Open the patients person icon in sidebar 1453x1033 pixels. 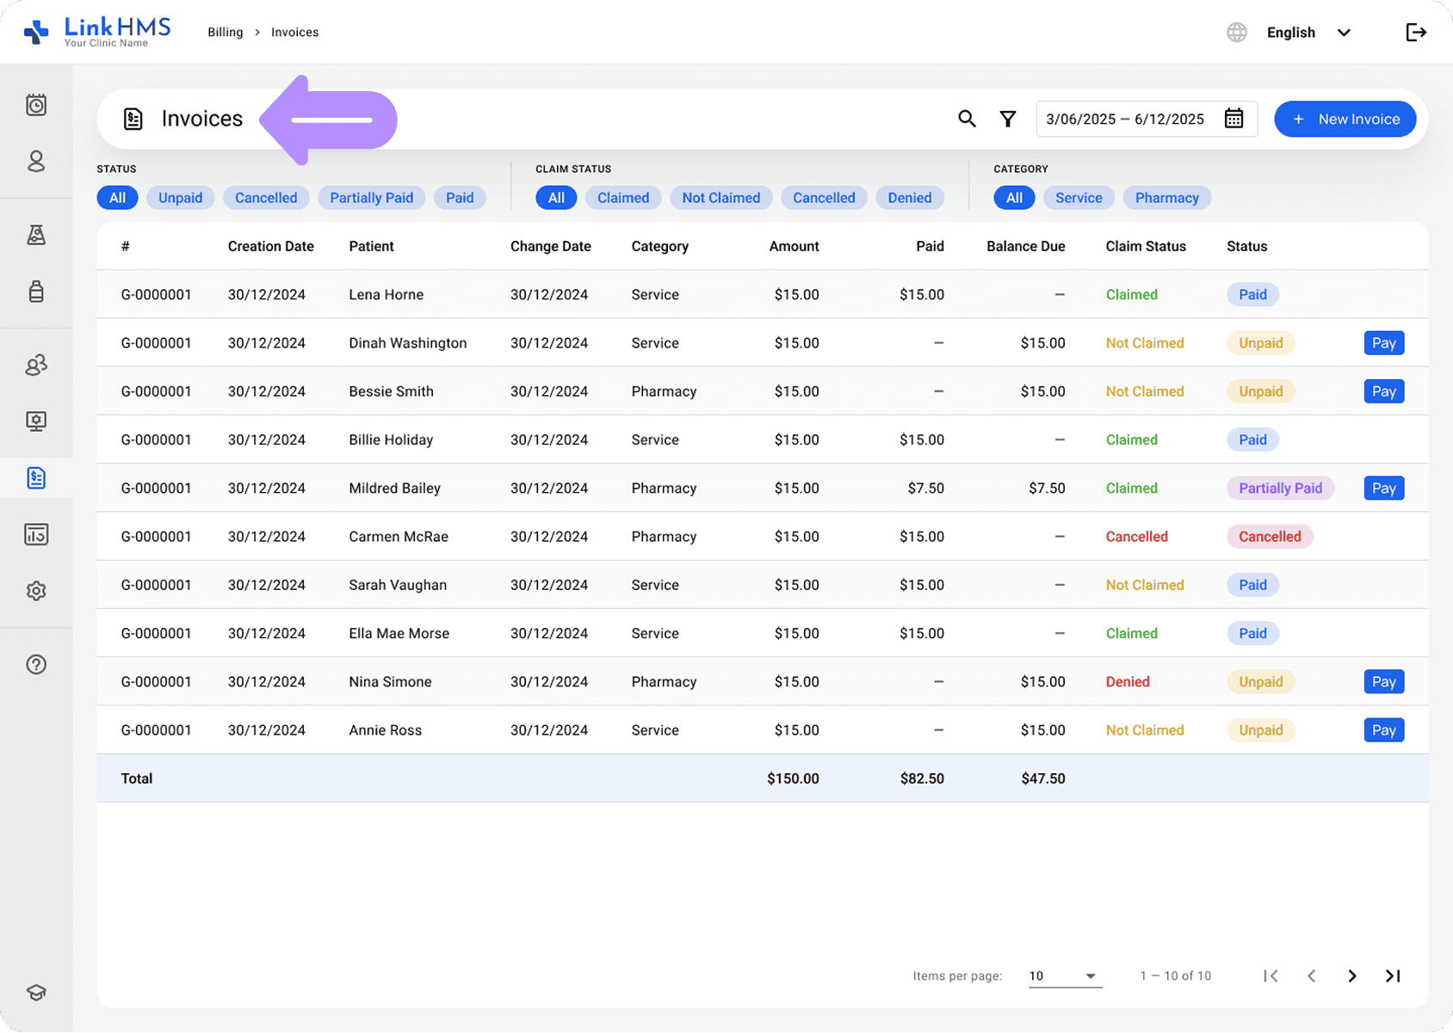point(36,162)
